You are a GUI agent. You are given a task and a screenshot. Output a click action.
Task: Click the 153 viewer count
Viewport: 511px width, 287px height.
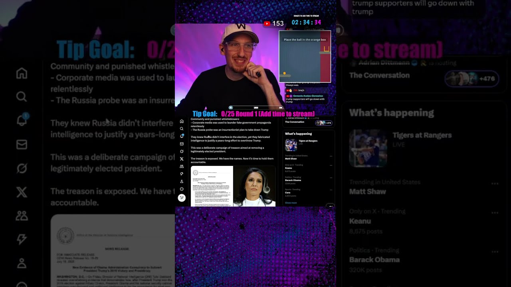pyautogui.click(x=278, y=24)
